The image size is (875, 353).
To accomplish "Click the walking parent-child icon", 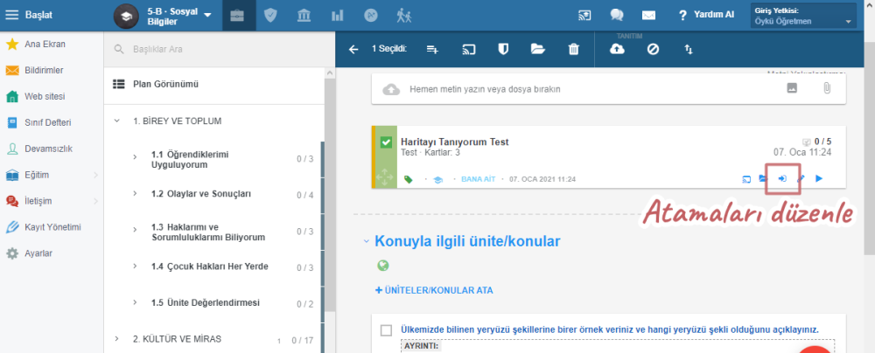I will 403,16.
